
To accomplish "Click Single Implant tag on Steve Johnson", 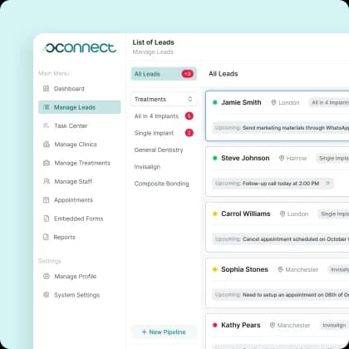I will [332, 158].
